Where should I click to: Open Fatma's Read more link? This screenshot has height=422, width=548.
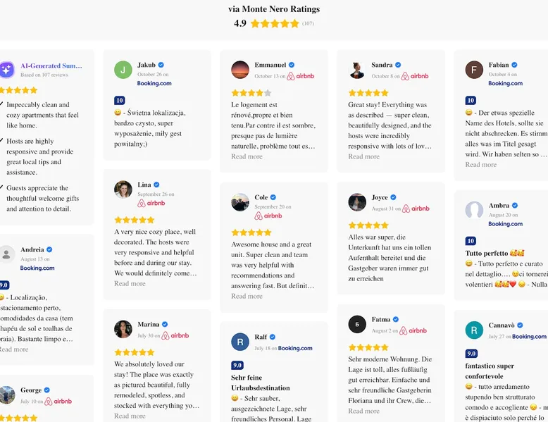[363, 411]
